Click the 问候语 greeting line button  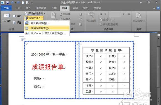(65, 19)
